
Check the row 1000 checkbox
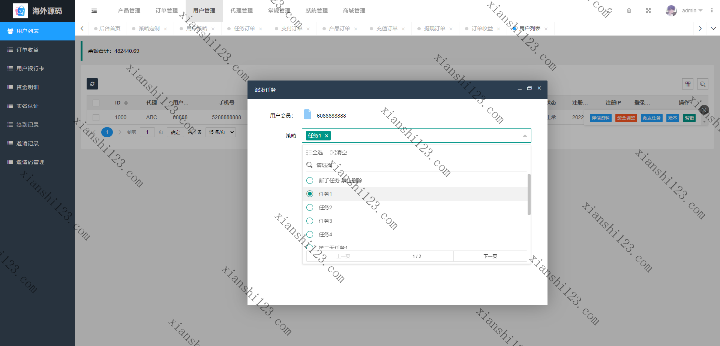[96, 118]
